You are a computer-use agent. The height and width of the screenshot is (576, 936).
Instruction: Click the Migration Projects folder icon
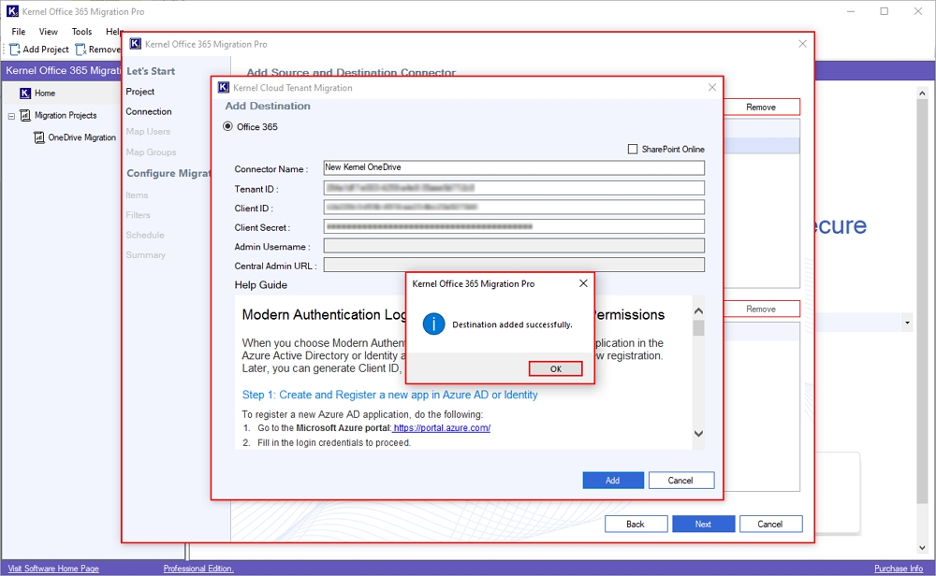pos(25,116)
